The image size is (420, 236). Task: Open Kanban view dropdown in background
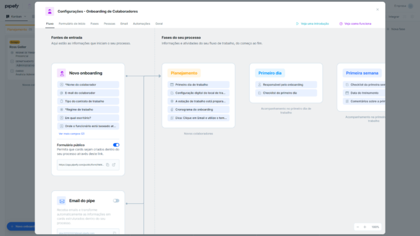16,17
